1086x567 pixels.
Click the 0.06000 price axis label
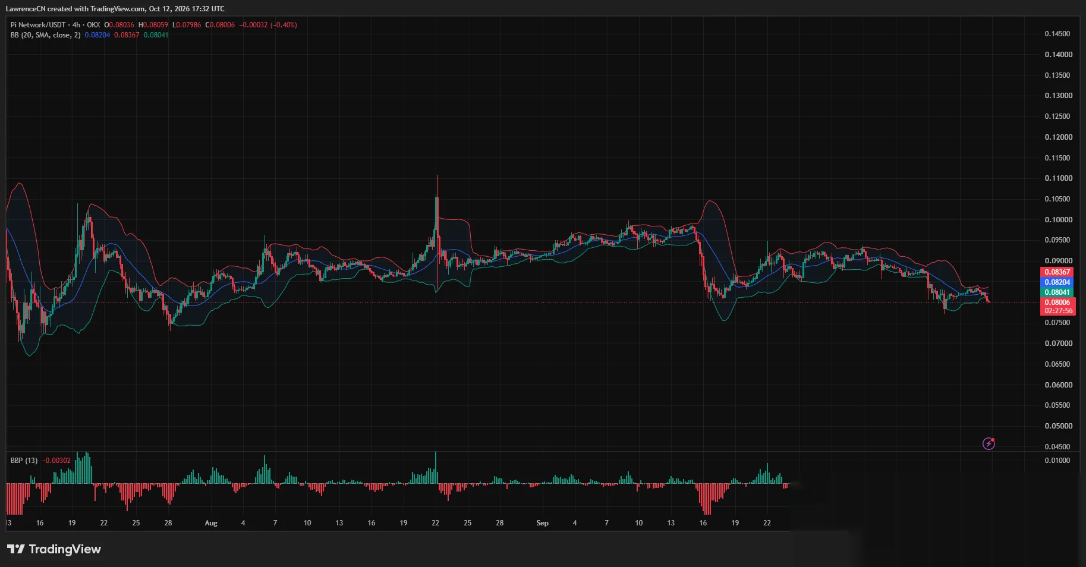tap(1059, 385)
